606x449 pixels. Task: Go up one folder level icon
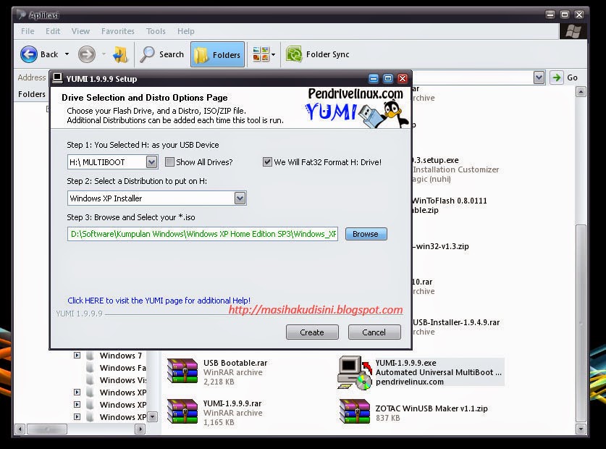tap(120, 54)
